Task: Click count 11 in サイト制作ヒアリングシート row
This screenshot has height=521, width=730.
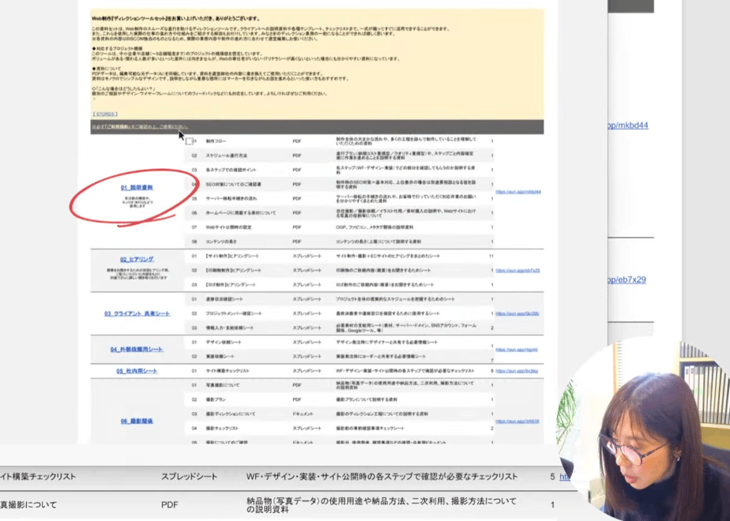Action: coord(491,257)
